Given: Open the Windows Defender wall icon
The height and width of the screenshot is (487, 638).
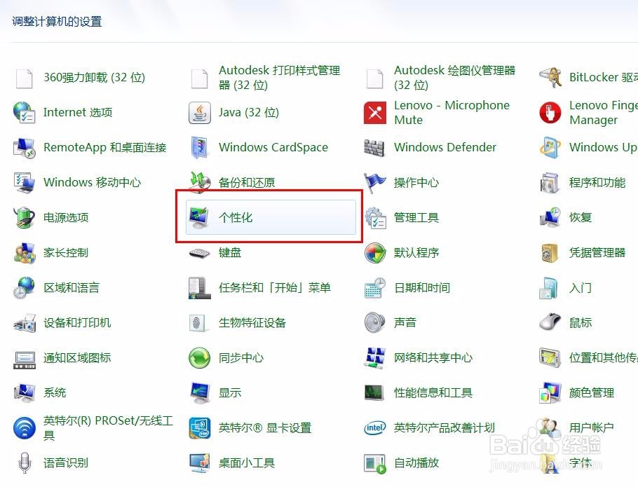Looking at the screenshot, I should (374, 148).
